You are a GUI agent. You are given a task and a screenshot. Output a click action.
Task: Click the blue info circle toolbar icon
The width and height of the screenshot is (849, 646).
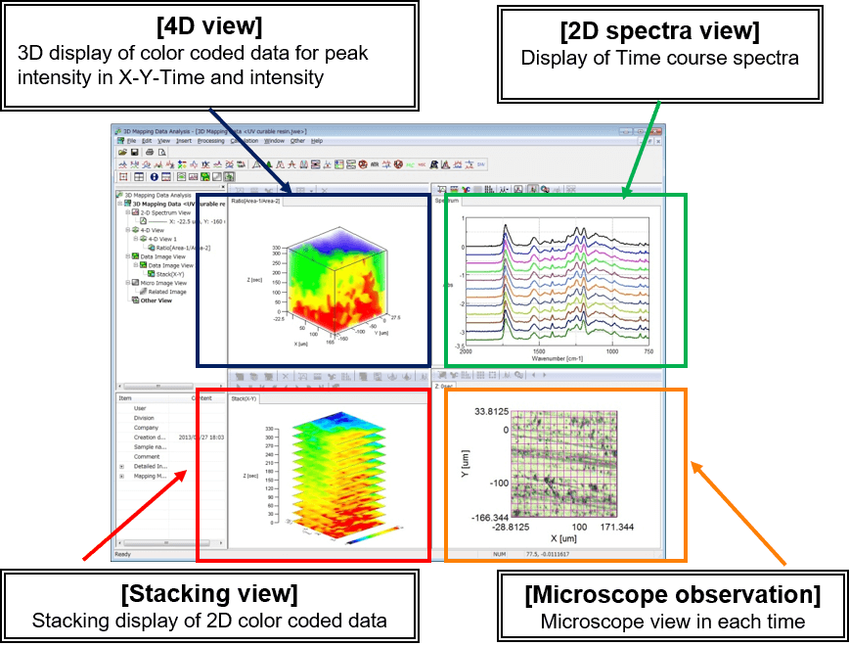pyautogui.click(x=155, y=177)
